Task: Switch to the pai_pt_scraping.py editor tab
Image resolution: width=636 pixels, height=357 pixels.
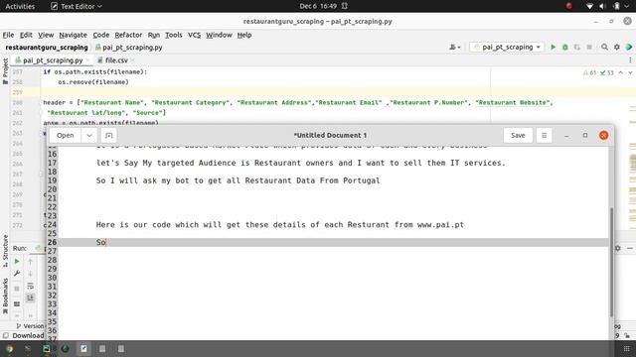Action: 52,60
